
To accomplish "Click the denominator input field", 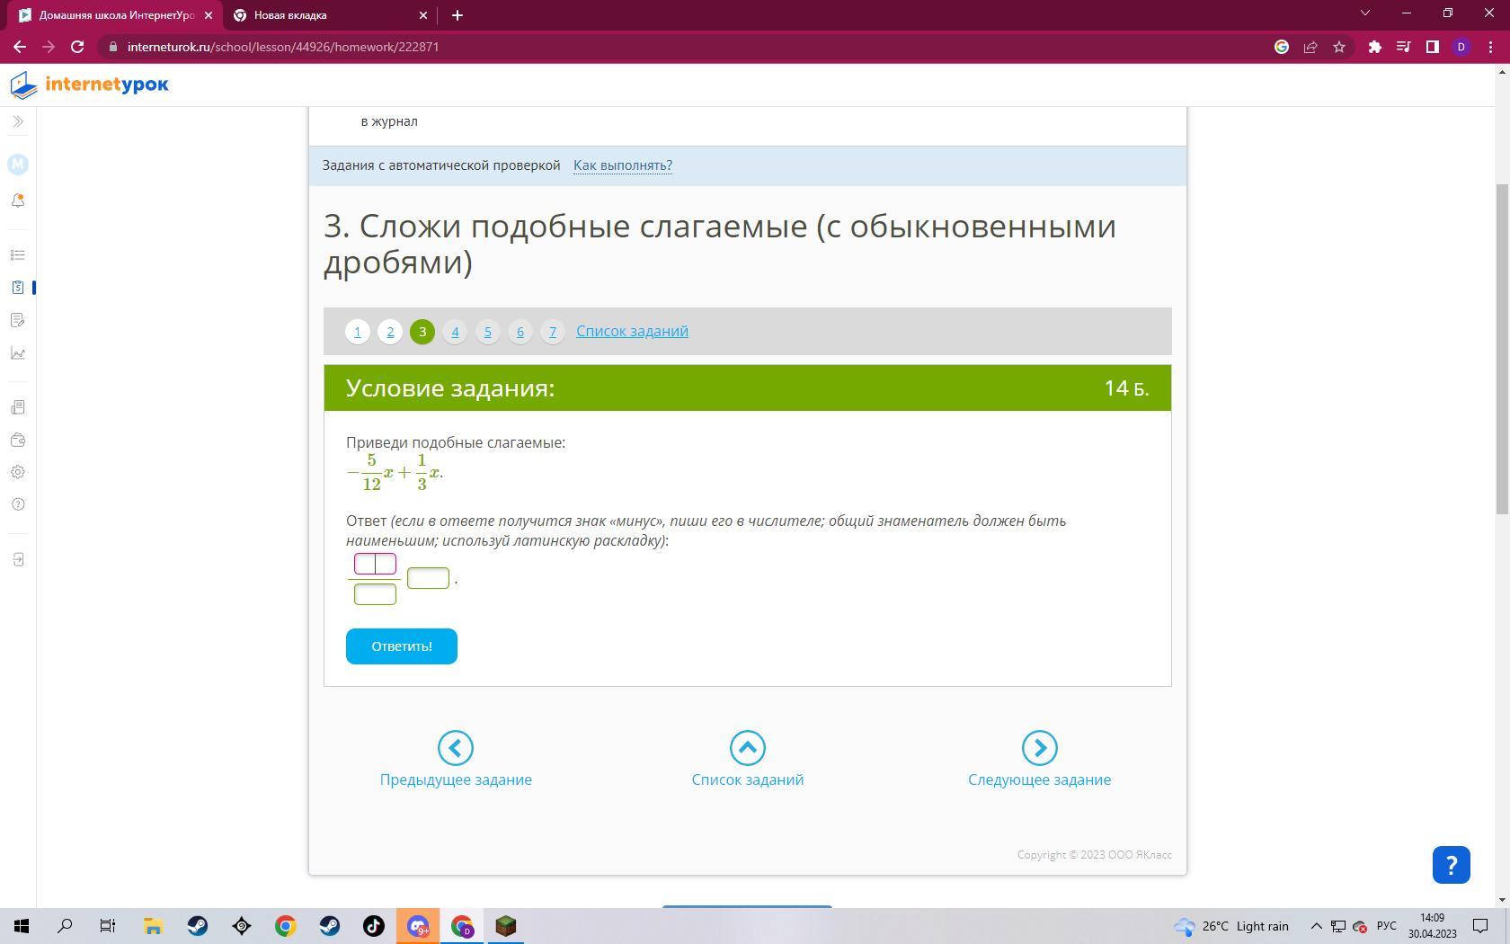I will [x=375, y=594].
